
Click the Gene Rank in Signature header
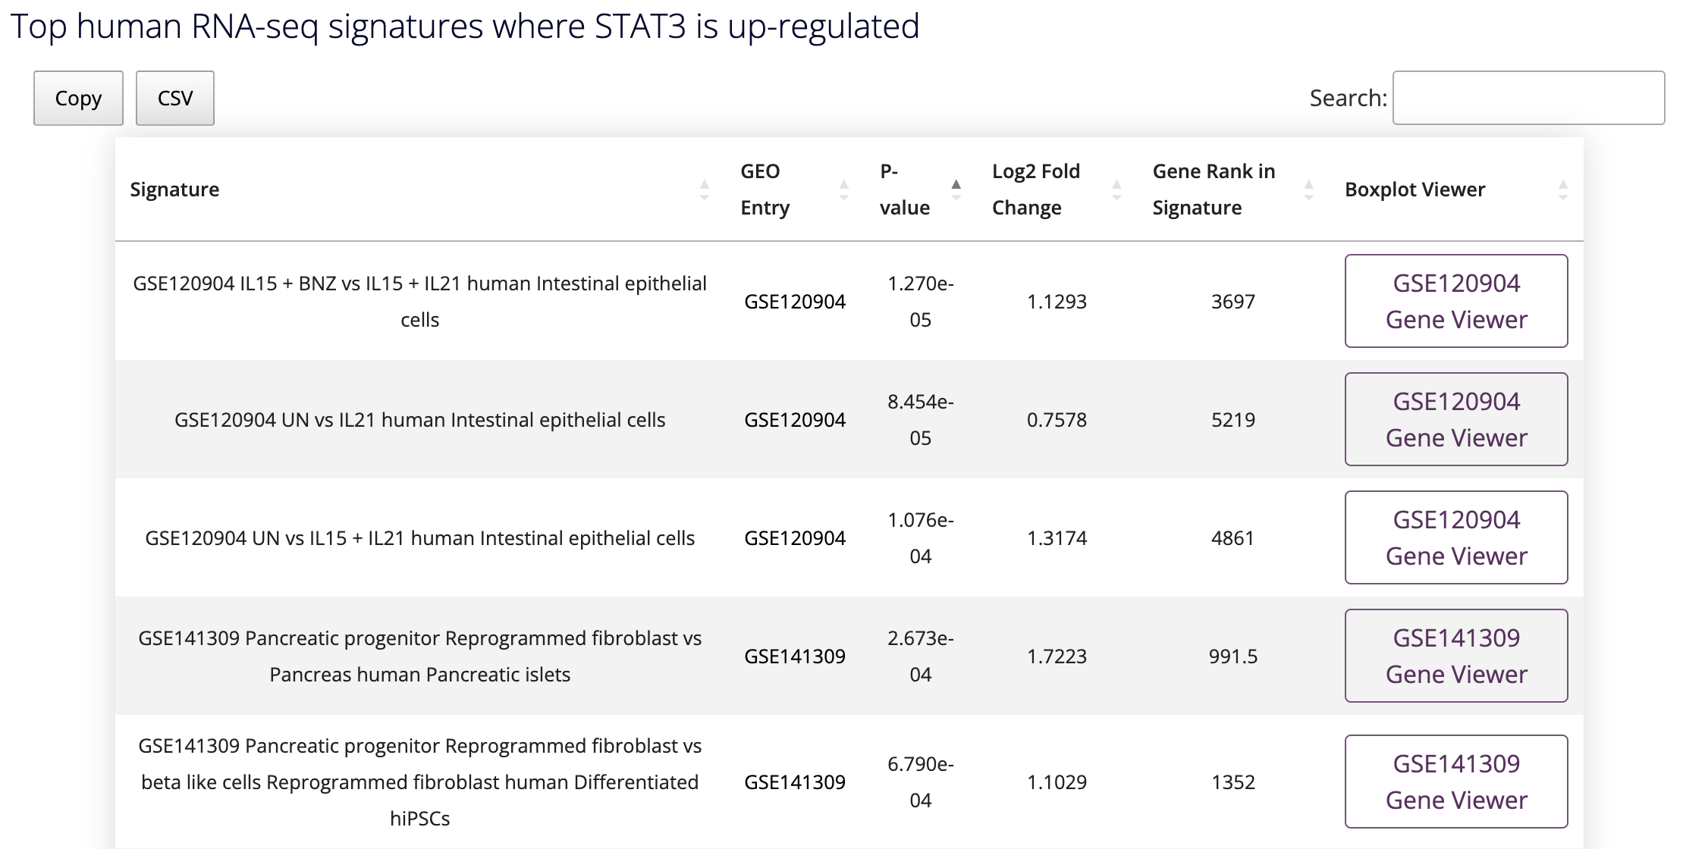1214,190
